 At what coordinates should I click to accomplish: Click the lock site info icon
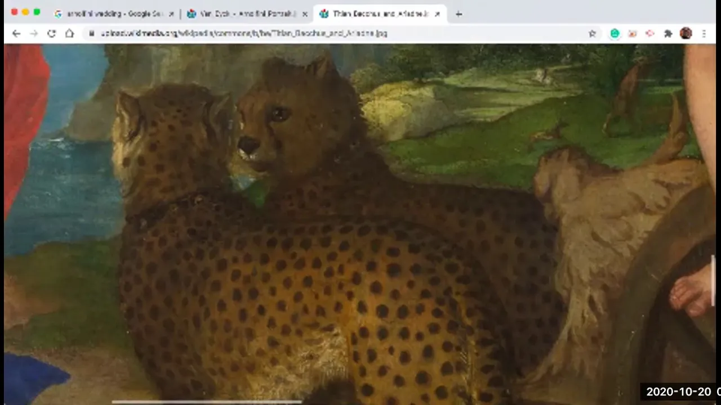(x=91, y=34)
